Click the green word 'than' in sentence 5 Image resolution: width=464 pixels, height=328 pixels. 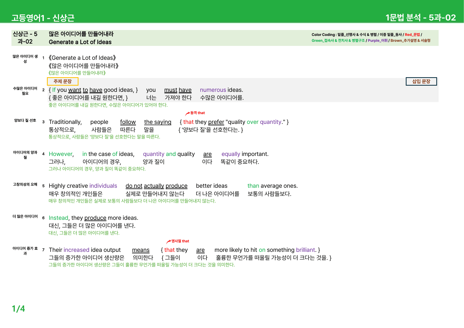(x=253, y=186)
